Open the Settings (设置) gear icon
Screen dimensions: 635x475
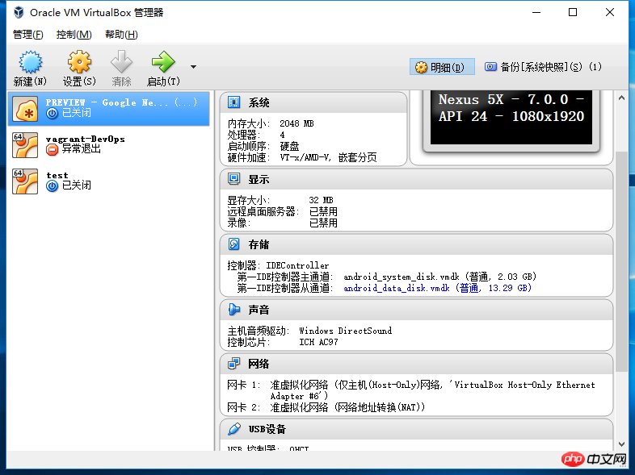point(79,62)
